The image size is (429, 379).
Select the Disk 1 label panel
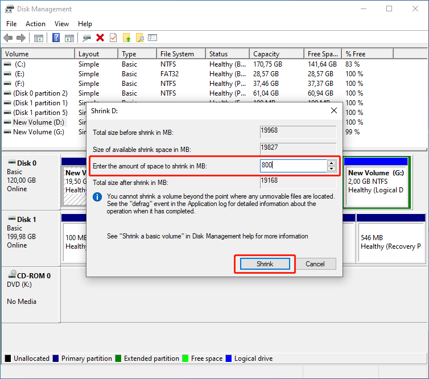click(31, 238)
